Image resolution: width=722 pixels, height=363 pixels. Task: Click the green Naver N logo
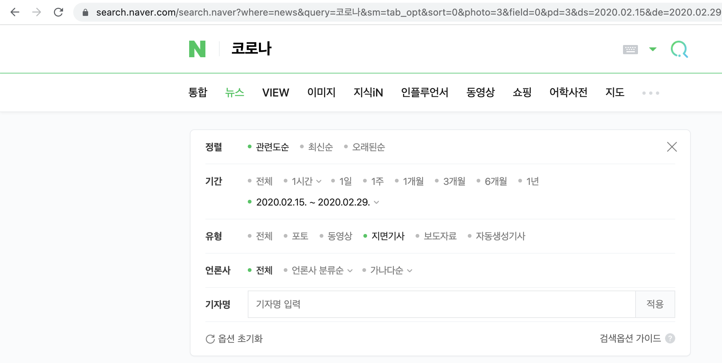point(197,49)
